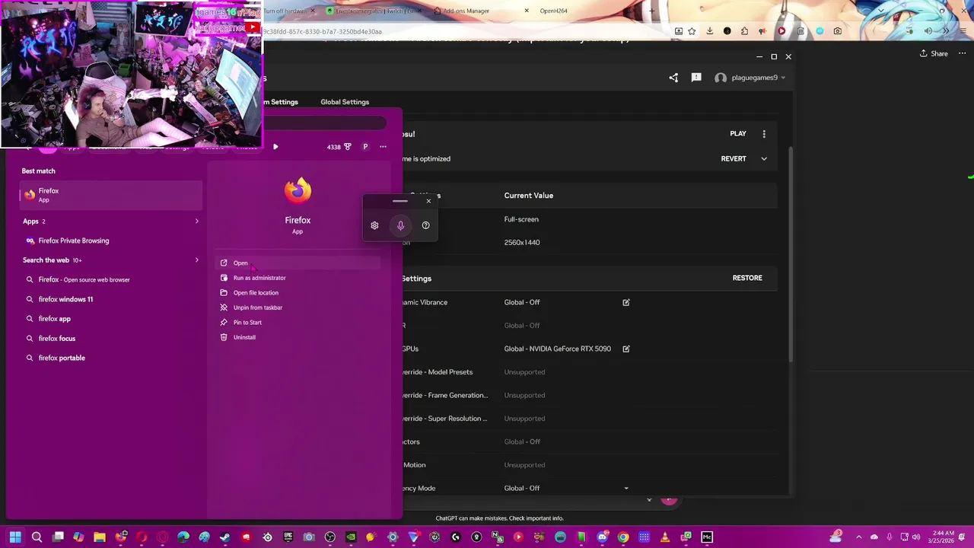The width and height of the screenshot is (974, 548).
Task: Open the game's three-dot menu next to PLAY
Action: coord(764,134)
